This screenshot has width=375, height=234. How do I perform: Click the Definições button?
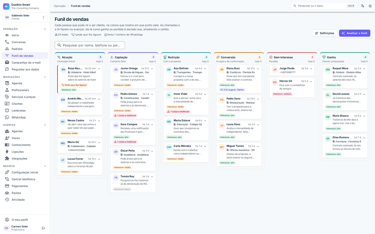(325, 33)
